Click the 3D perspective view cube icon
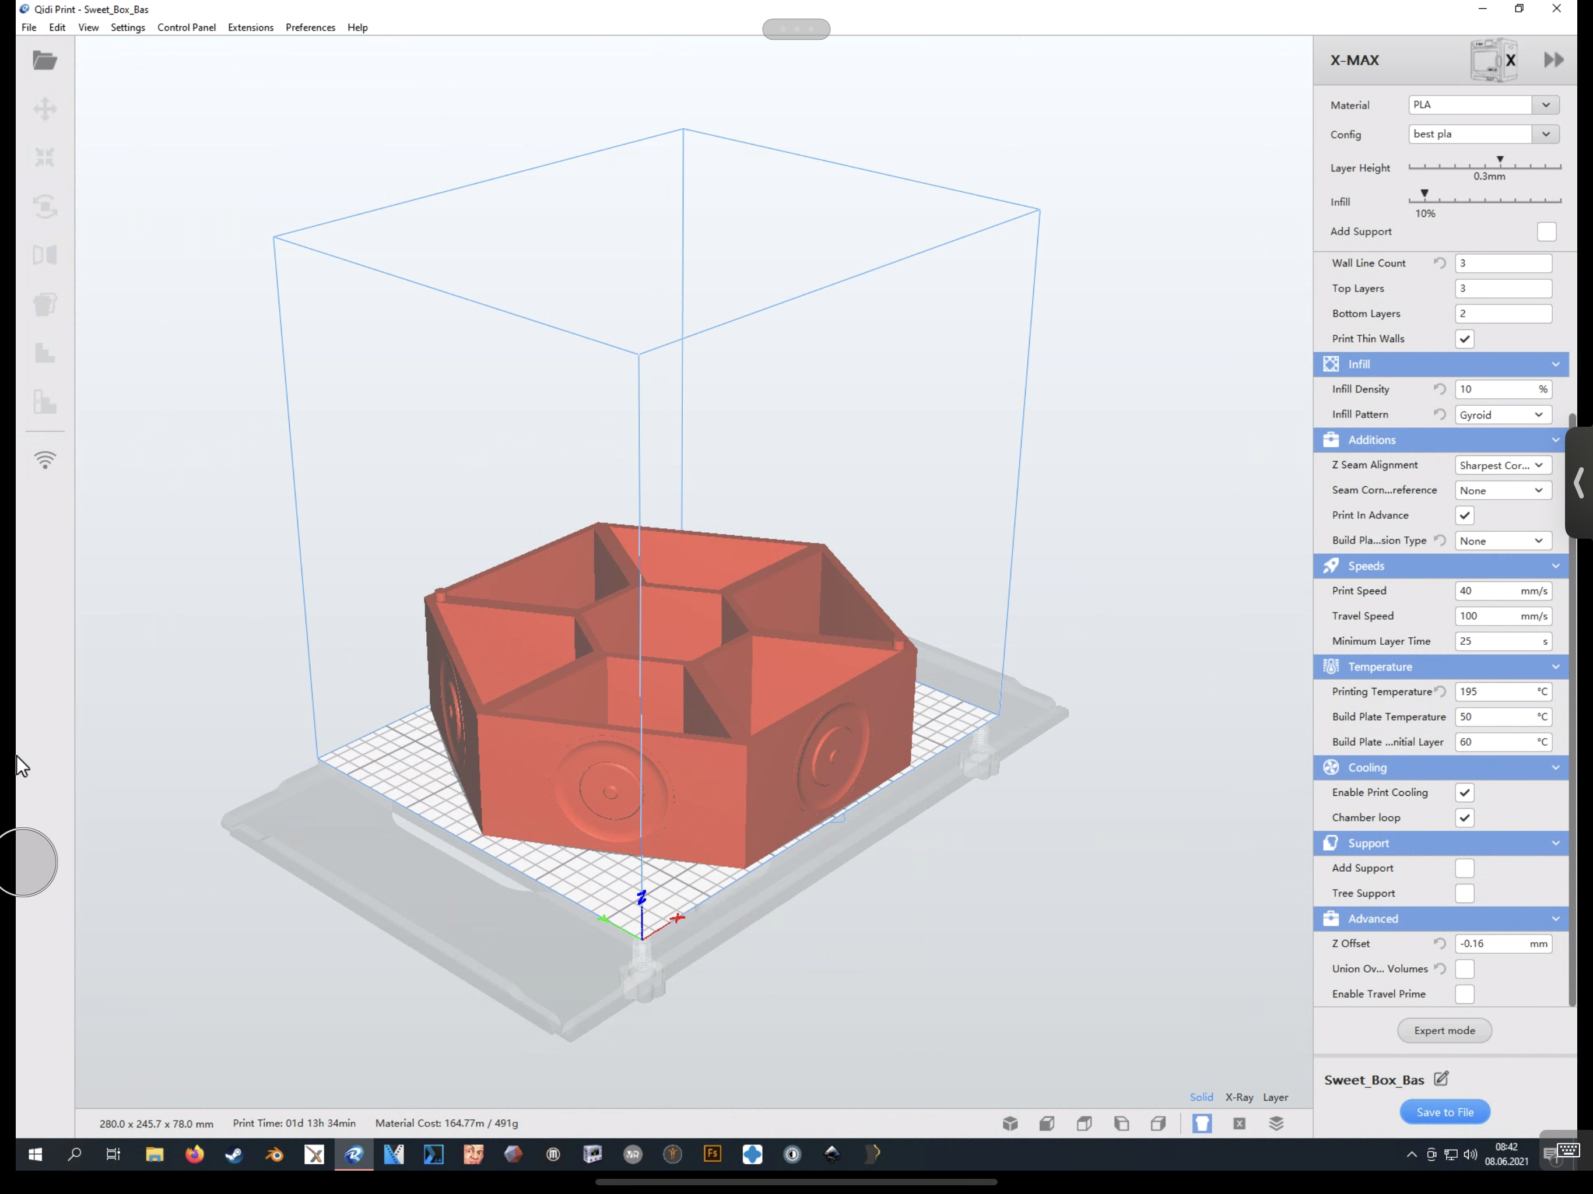 [1010, 1123]
